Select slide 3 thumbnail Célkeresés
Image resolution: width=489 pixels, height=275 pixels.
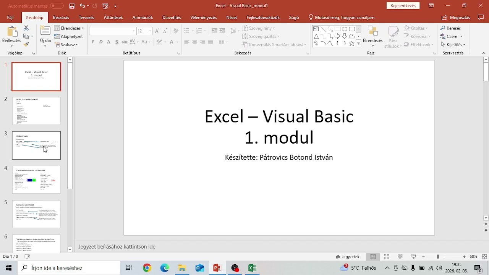36,145
